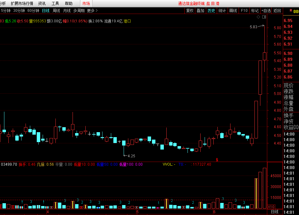Click the diamond icon above the chart
This screenshot has height=215, width=299.
pos(259,17)
